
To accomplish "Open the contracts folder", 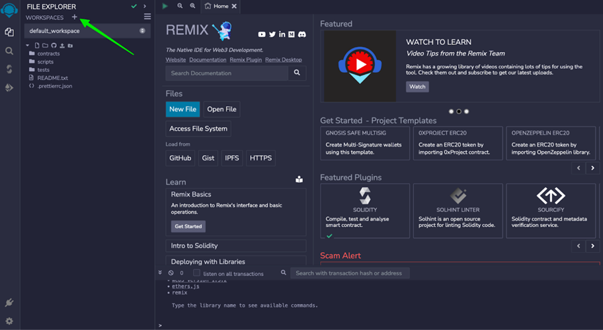I will coord(49,54).
